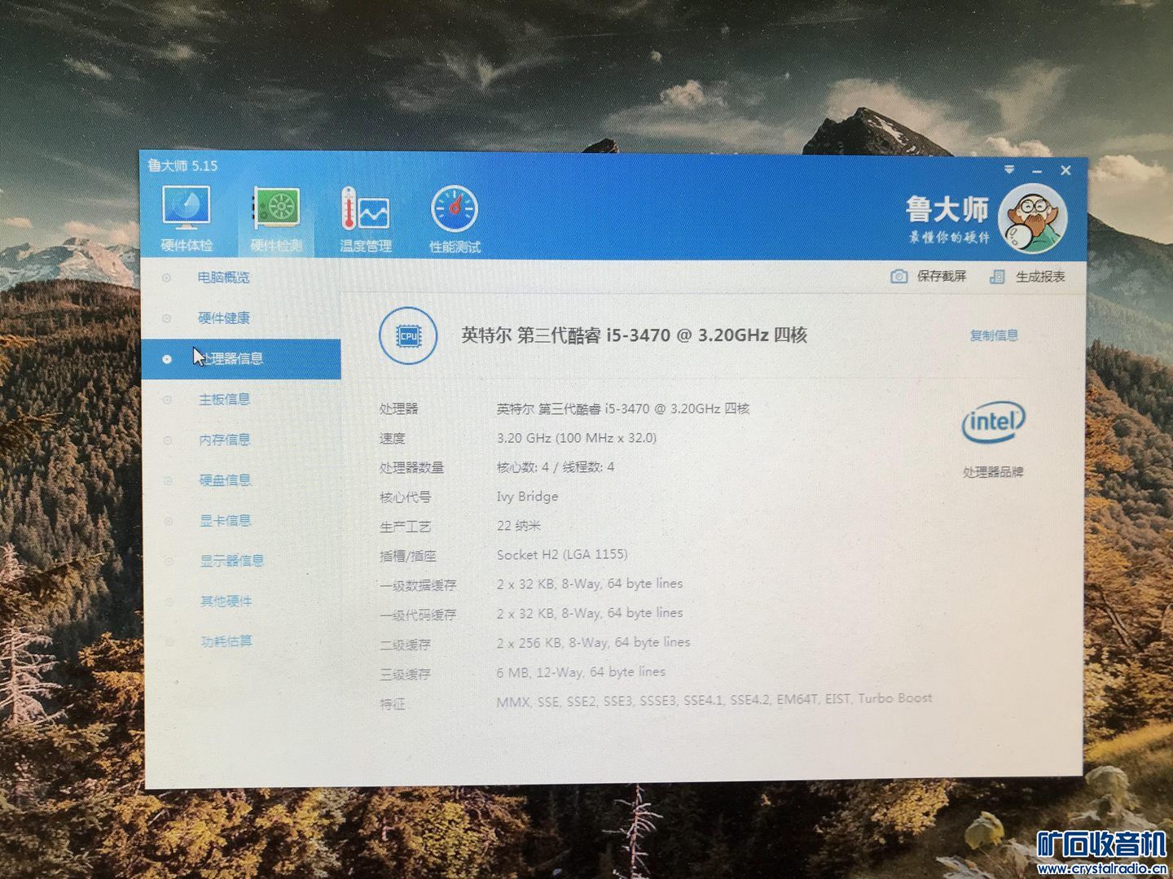The height and width of the screenshot is (879, 1173).
Task: Click the 鲁大师 mascot avatar
Action: (x=1033, y=219)
